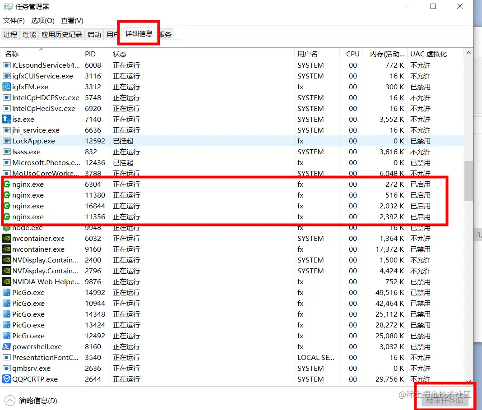Click the Microsoft.Photos process icon

6,162
